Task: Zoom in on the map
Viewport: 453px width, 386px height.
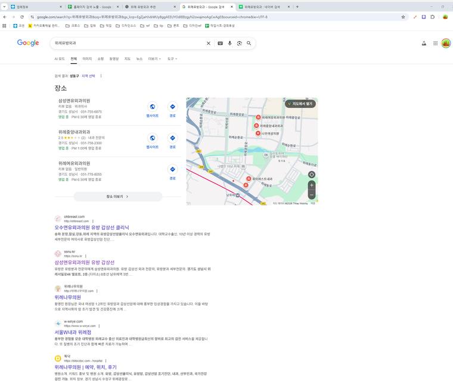Action: (311, 185)
